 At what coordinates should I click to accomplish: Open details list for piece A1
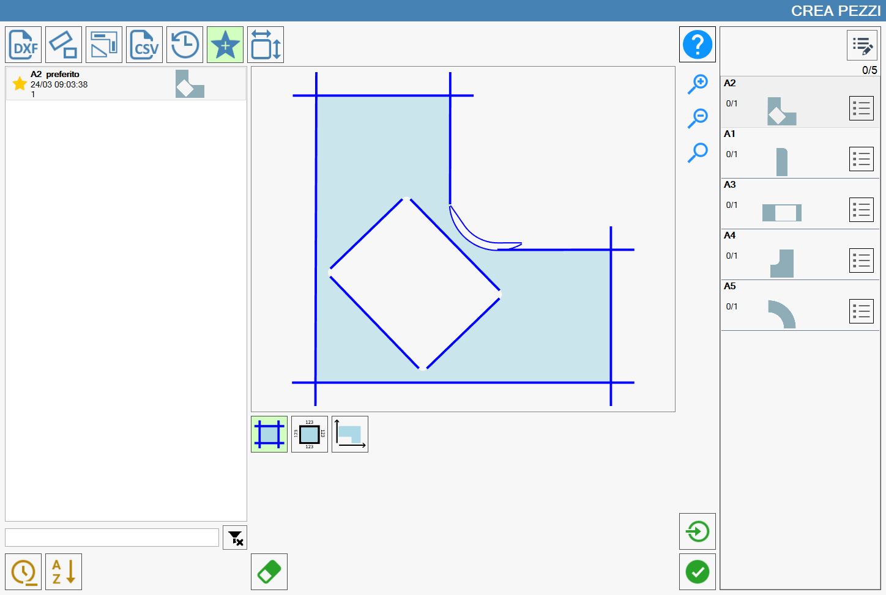pos(862,159)
